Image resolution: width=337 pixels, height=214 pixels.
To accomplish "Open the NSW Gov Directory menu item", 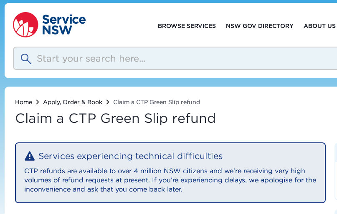I will (260, 26).
